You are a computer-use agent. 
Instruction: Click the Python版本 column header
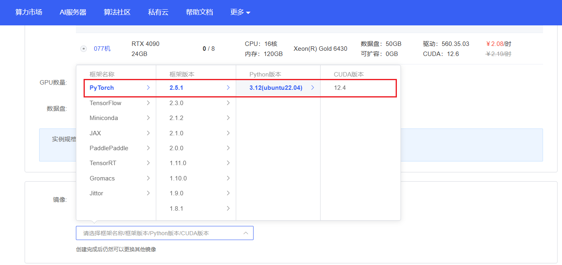tap(265, 75)
